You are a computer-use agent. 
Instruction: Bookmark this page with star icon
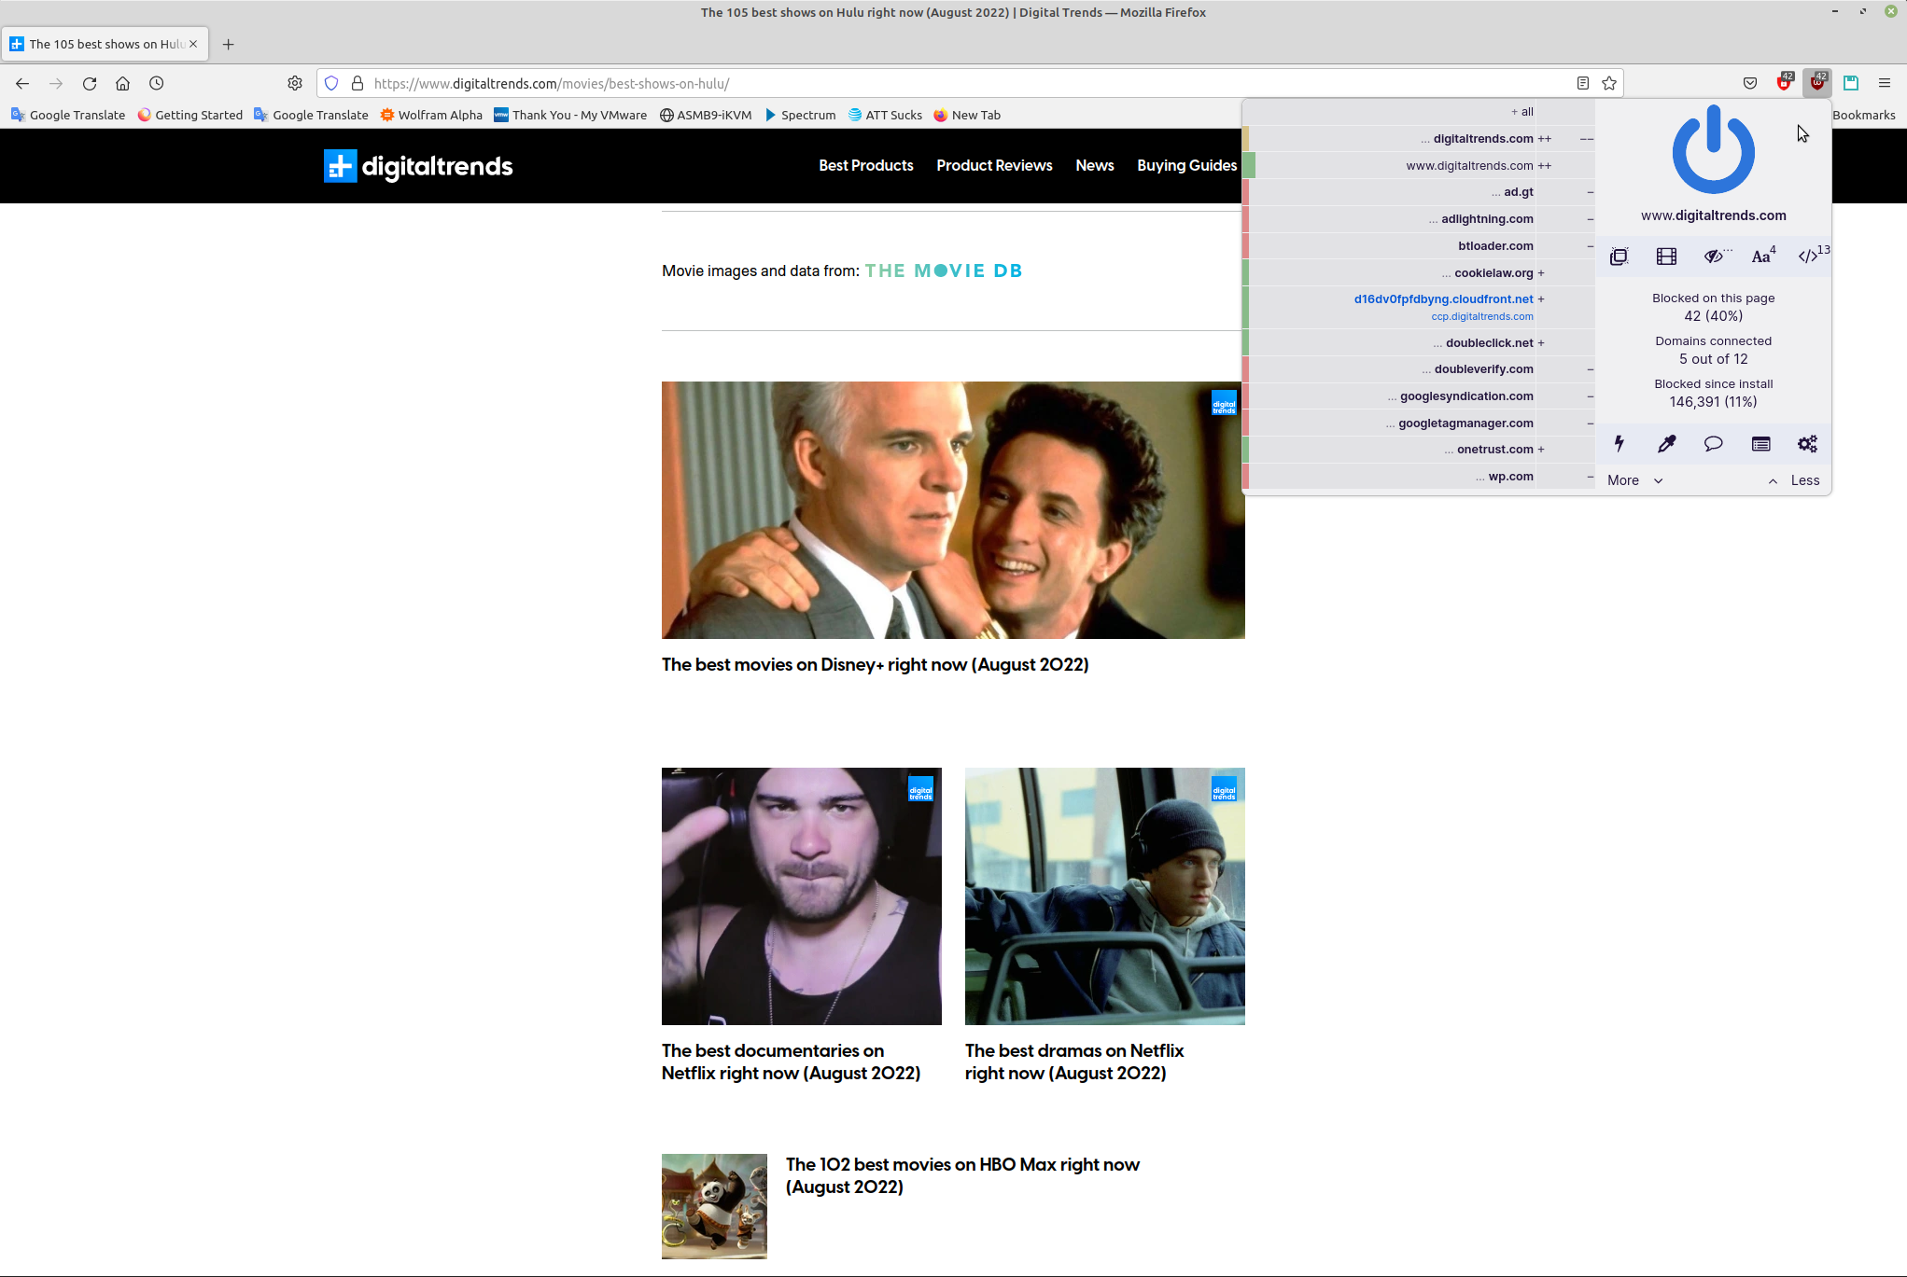coord(1609,83)
